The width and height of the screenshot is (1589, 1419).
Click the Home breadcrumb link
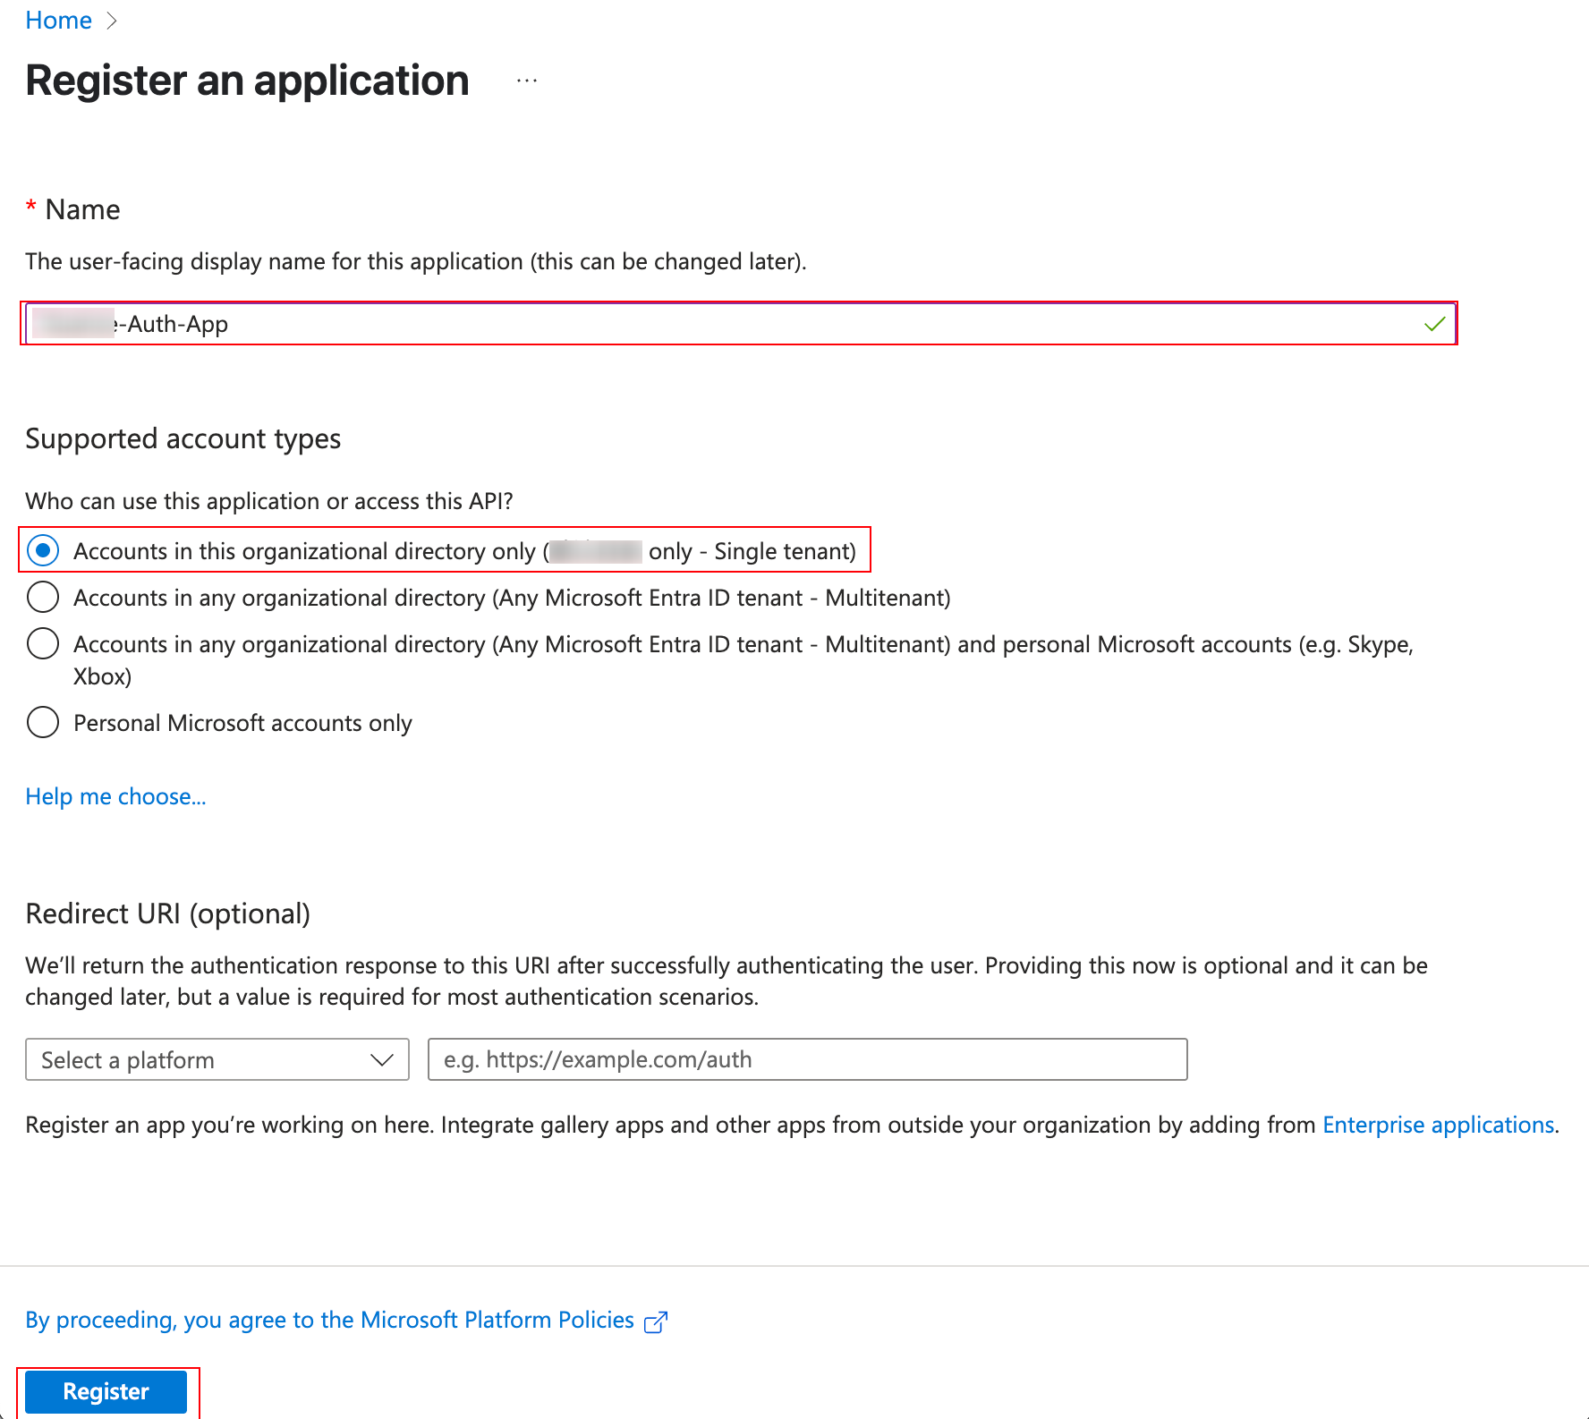58,21
